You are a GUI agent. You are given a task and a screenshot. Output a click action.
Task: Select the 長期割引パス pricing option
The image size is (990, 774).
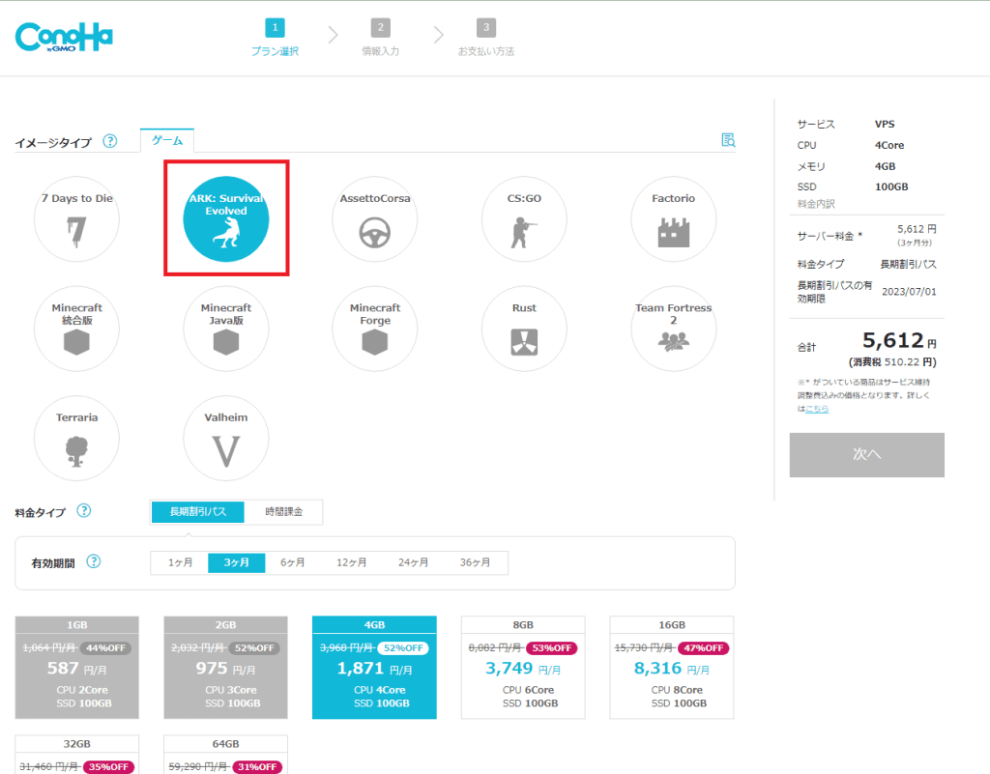tap(197, 511)
